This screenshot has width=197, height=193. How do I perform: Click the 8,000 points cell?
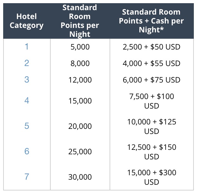(x=80, y=63)
